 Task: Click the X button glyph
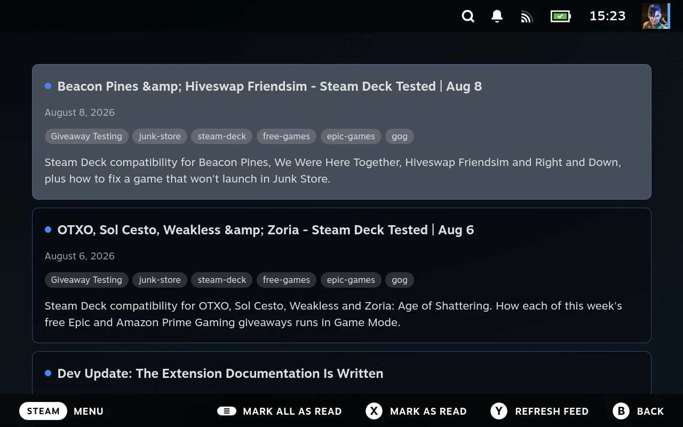(x=374, y=411)
